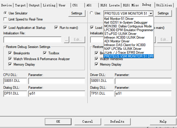
Task: Uncheck simulator Breakpoints checkbox
Action: (10, 53)
